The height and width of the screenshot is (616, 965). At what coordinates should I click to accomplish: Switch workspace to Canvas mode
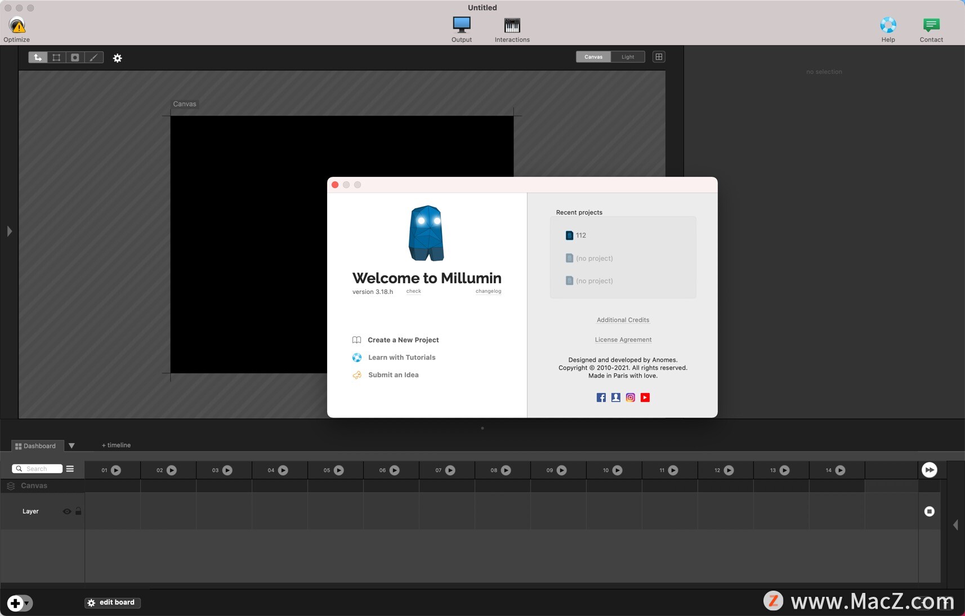593,57
